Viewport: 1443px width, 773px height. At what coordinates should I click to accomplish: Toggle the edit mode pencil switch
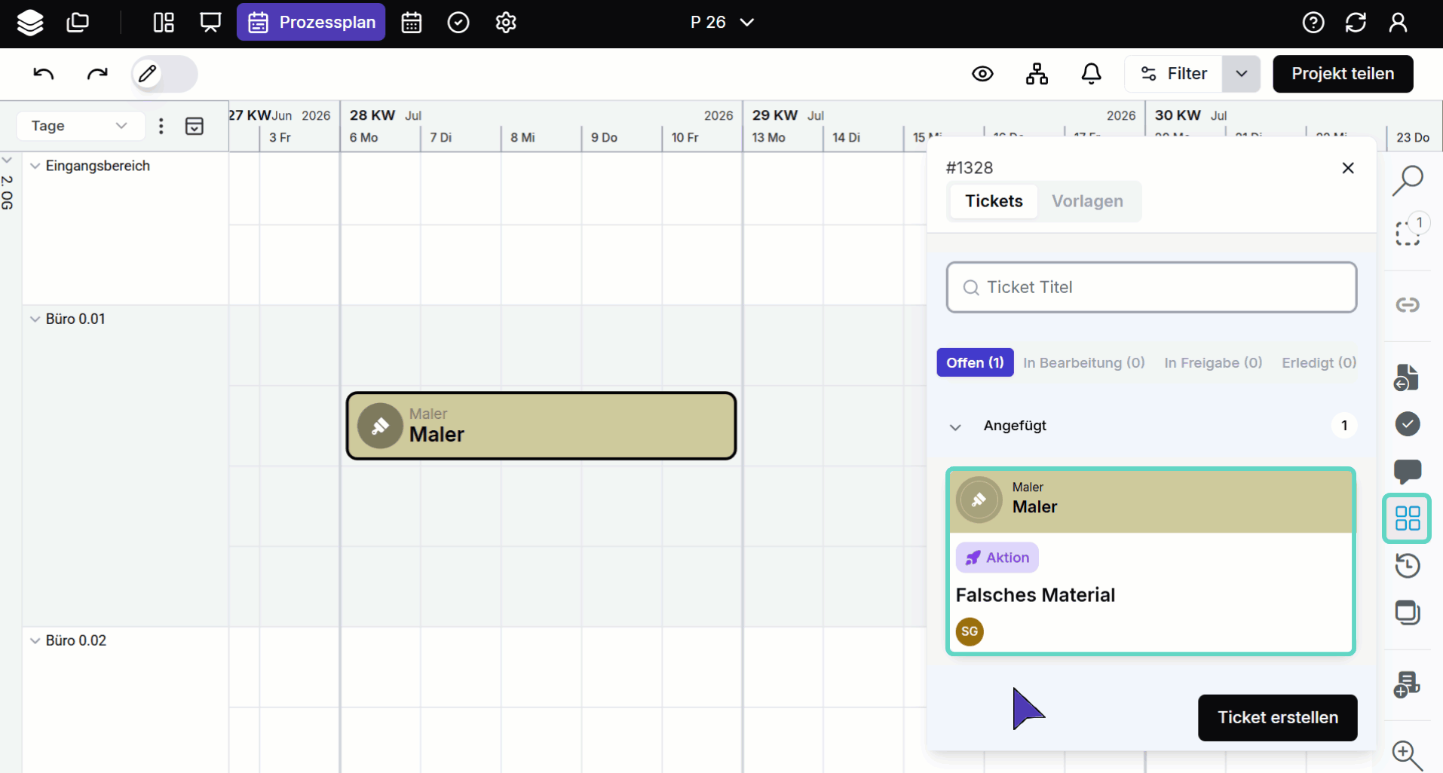point(164,74)
